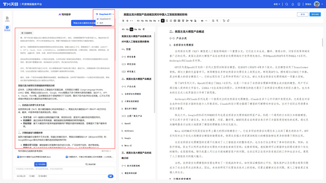Go to outline item 4. Meta AI
The width and height of the screenshot is (326, 183).
126,146
